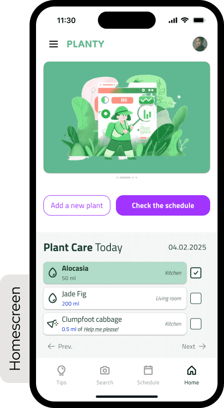
Task: Tap the spray icon for Clumpfoot cabbage
Action: point(53,324)
